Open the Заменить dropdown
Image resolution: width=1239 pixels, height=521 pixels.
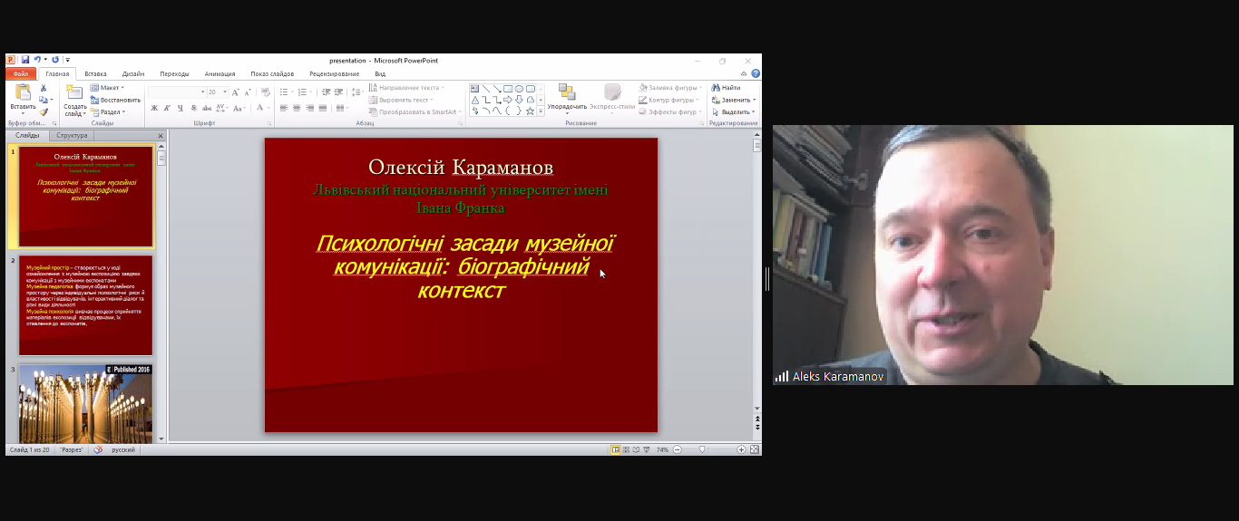(734, 100)
